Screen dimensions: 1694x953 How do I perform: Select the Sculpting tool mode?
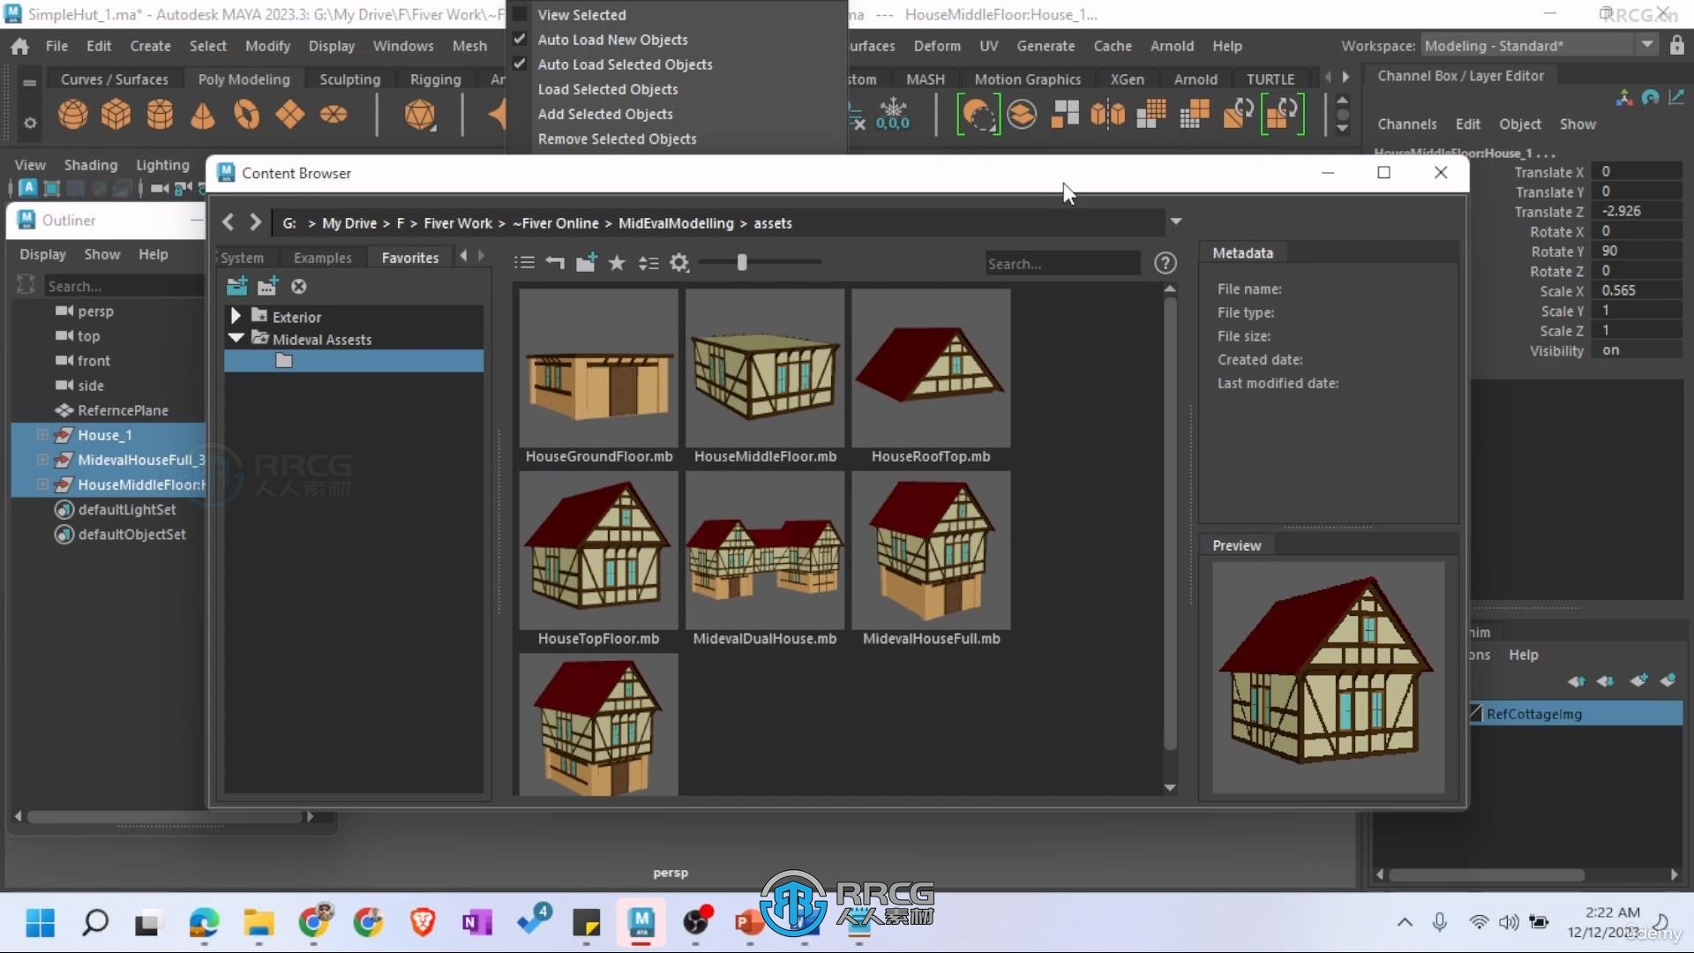pos(349,78)
